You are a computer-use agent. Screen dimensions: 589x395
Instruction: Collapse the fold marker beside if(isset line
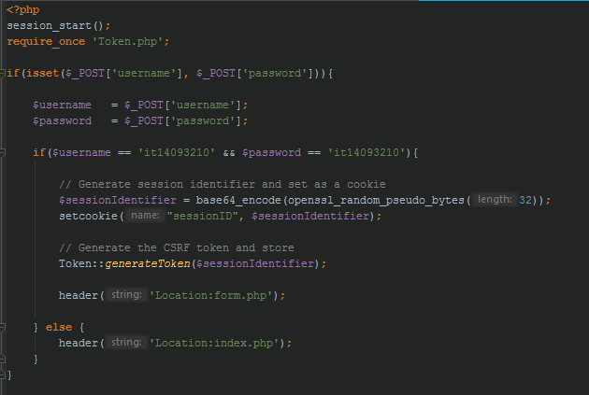tap(2, 73)
